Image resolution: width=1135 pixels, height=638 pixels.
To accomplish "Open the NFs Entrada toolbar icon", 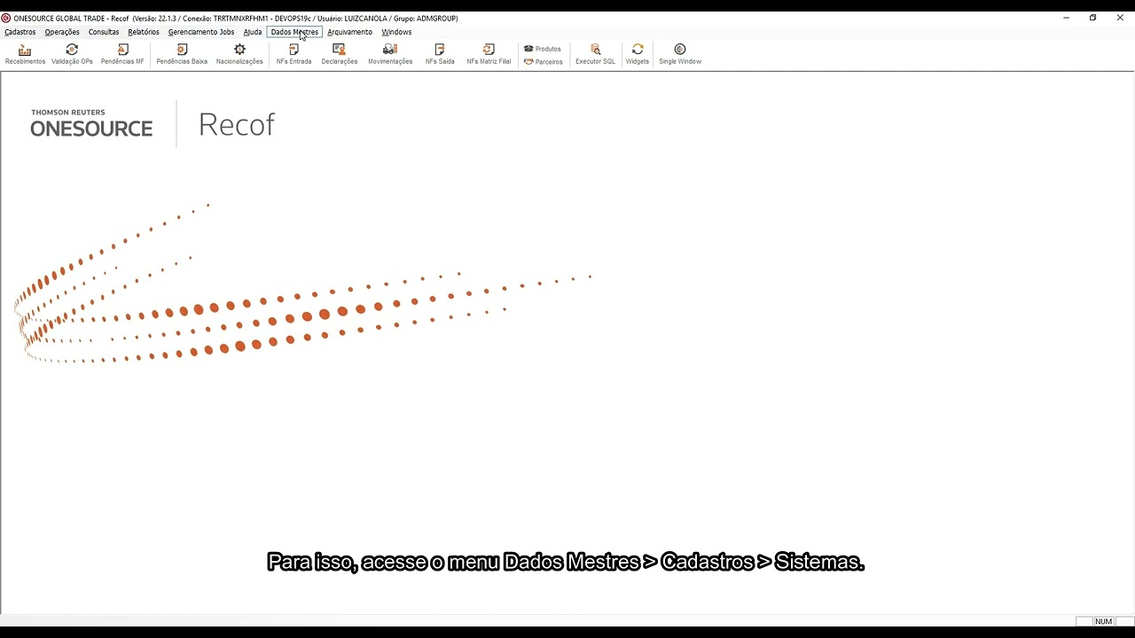I will [294, 54].
